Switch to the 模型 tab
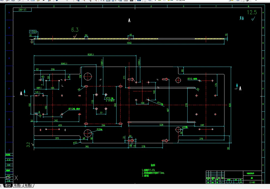Image resolution: width=270 pixels, height=189 pixels. pyautogui.click(x=8, y=185)
